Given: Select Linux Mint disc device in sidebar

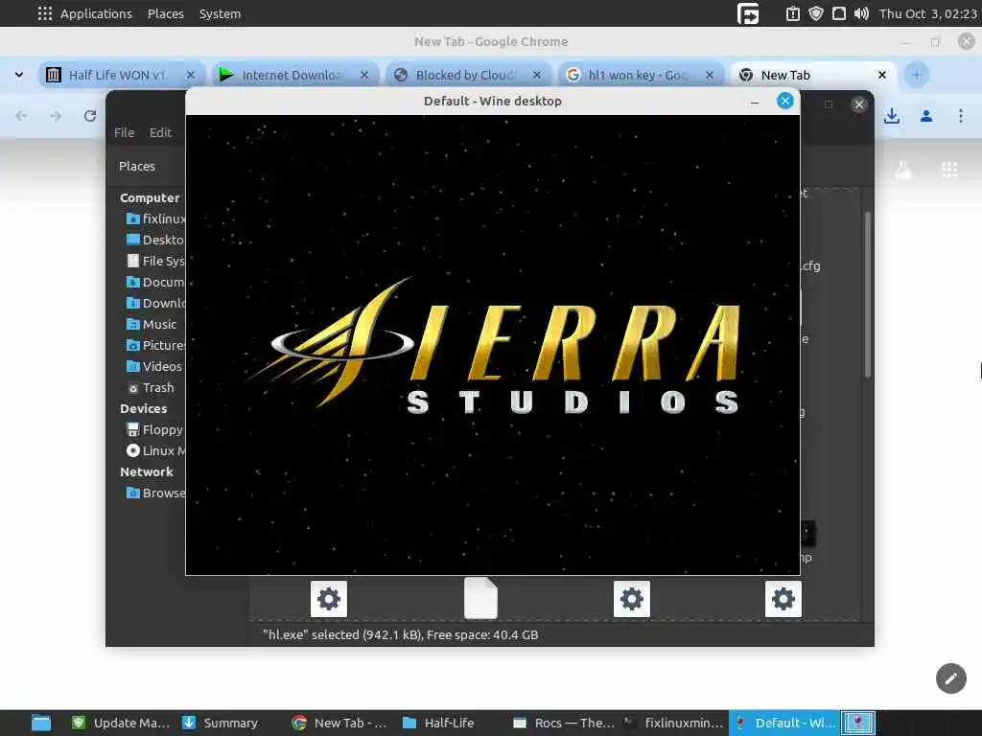Looking at the screenshot, I should coord(155,450).
